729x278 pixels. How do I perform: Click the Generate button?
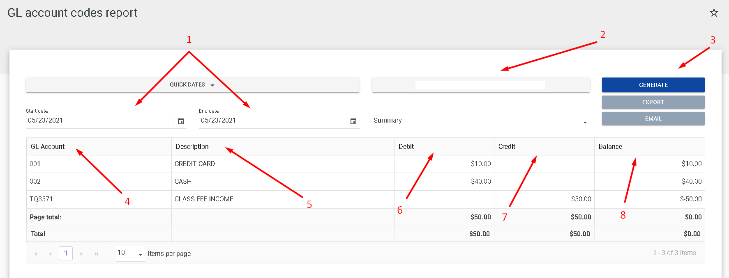(653, 85)
